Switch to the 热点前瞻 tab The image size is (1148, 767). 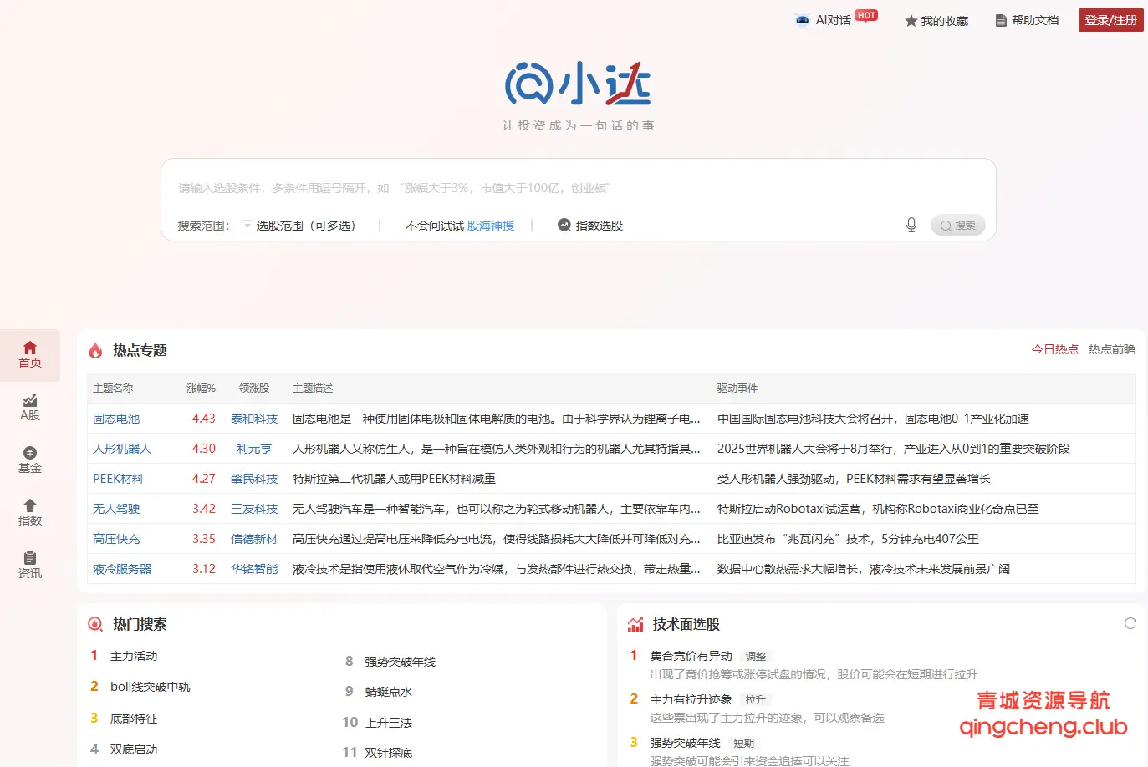pos(1113,350)
